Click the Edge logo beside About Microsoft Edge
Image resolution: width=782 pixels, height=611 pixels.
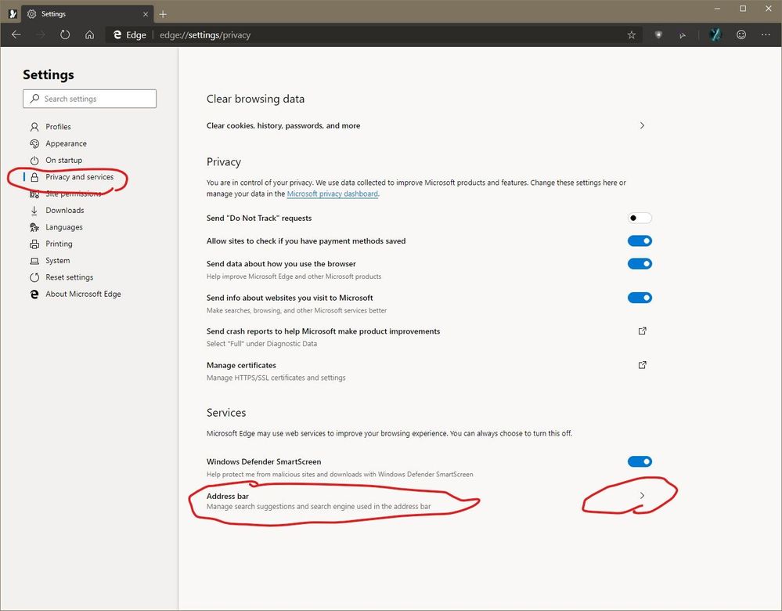34,294
